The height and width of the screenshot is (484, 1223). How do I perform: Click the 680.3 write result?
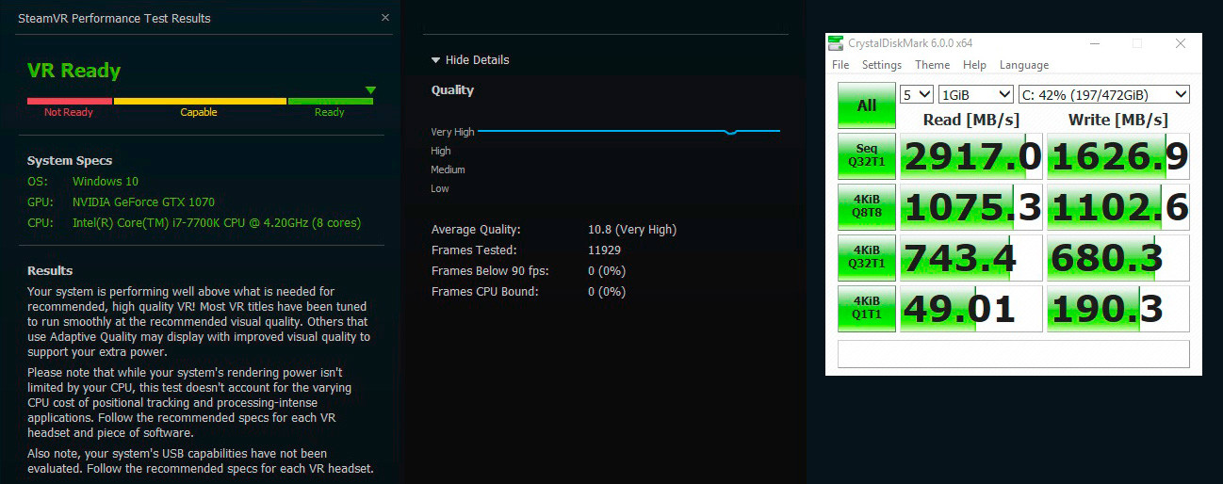point(1118,258)
